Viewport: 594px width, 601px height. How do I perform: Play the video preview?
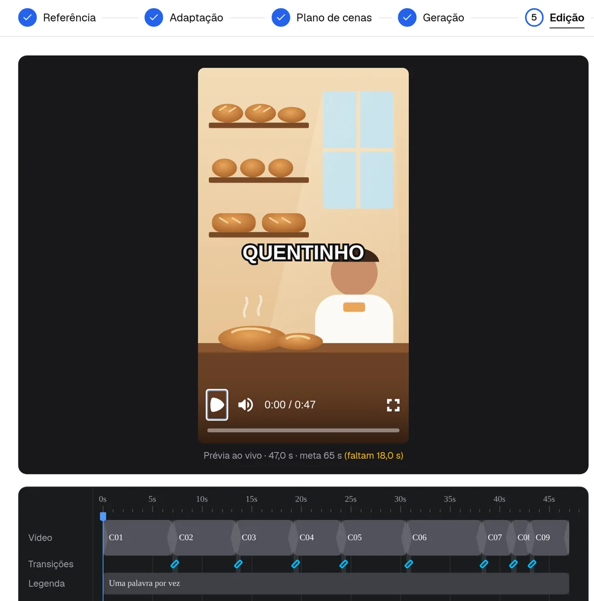click(x=217, y=405)
